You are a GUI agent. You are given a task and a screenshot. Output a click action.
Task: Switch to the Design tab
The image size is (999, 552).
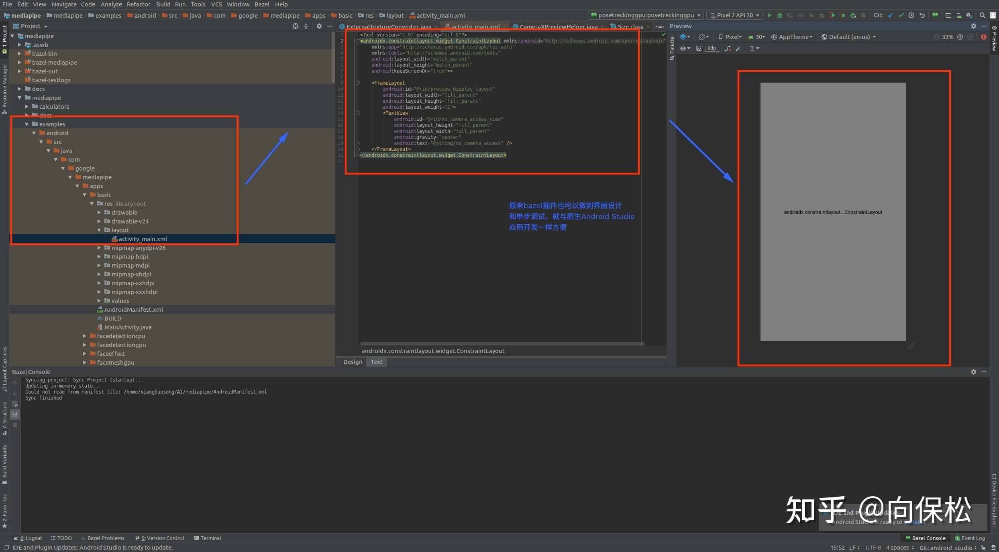(x=353, y=362)
